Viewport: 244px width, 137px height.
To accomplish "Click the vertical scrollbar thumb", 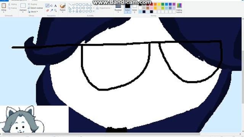I will [242, 77].
